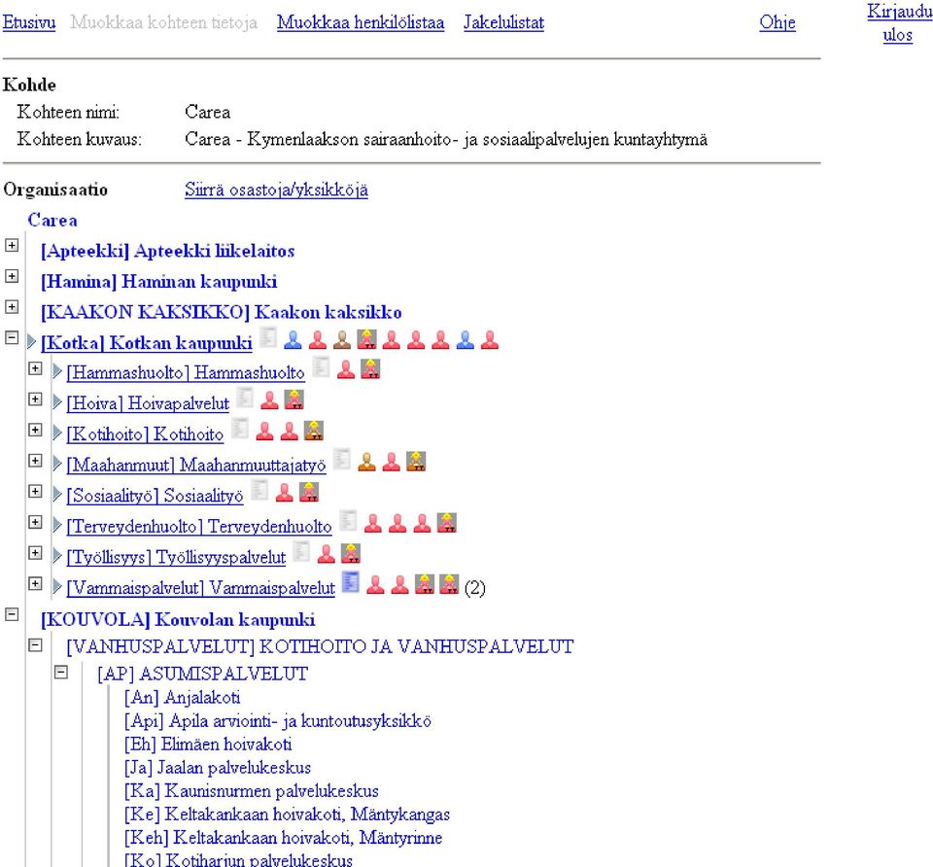Open the document icon in Maahanmuuttajatyö row
Screen dimensions: 933x867
click(x=341, y=460)
